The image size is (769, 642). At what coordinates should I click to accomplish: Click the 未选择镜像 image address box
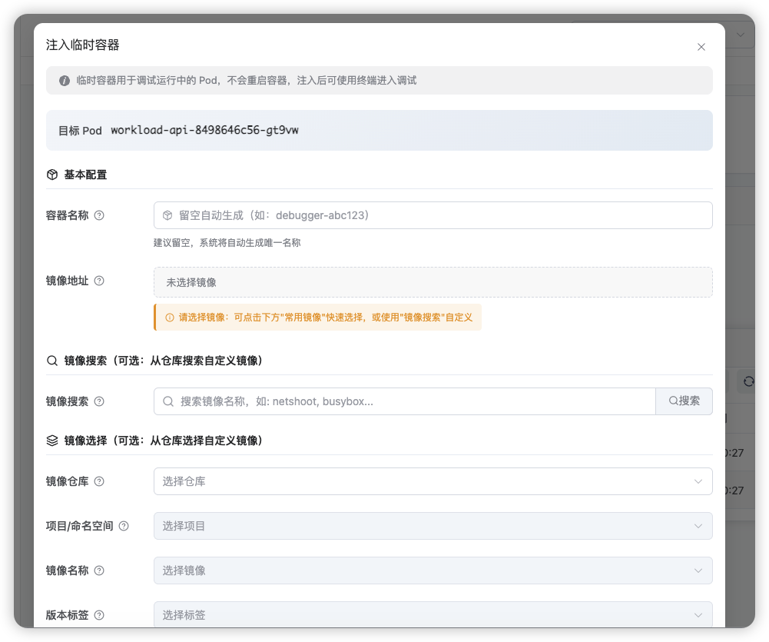(433, 282)
